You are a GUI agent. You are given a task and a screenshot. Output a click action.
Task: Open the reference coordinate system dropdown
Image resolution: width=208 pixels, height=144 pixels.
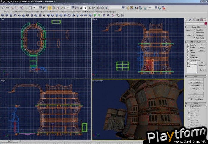click(69, 7)
